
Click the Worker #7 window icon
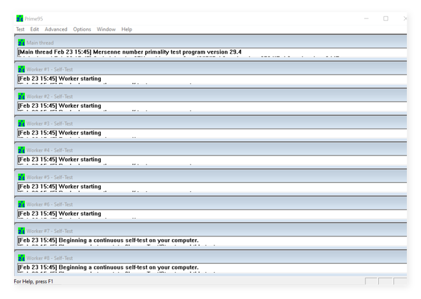point(22,231)
